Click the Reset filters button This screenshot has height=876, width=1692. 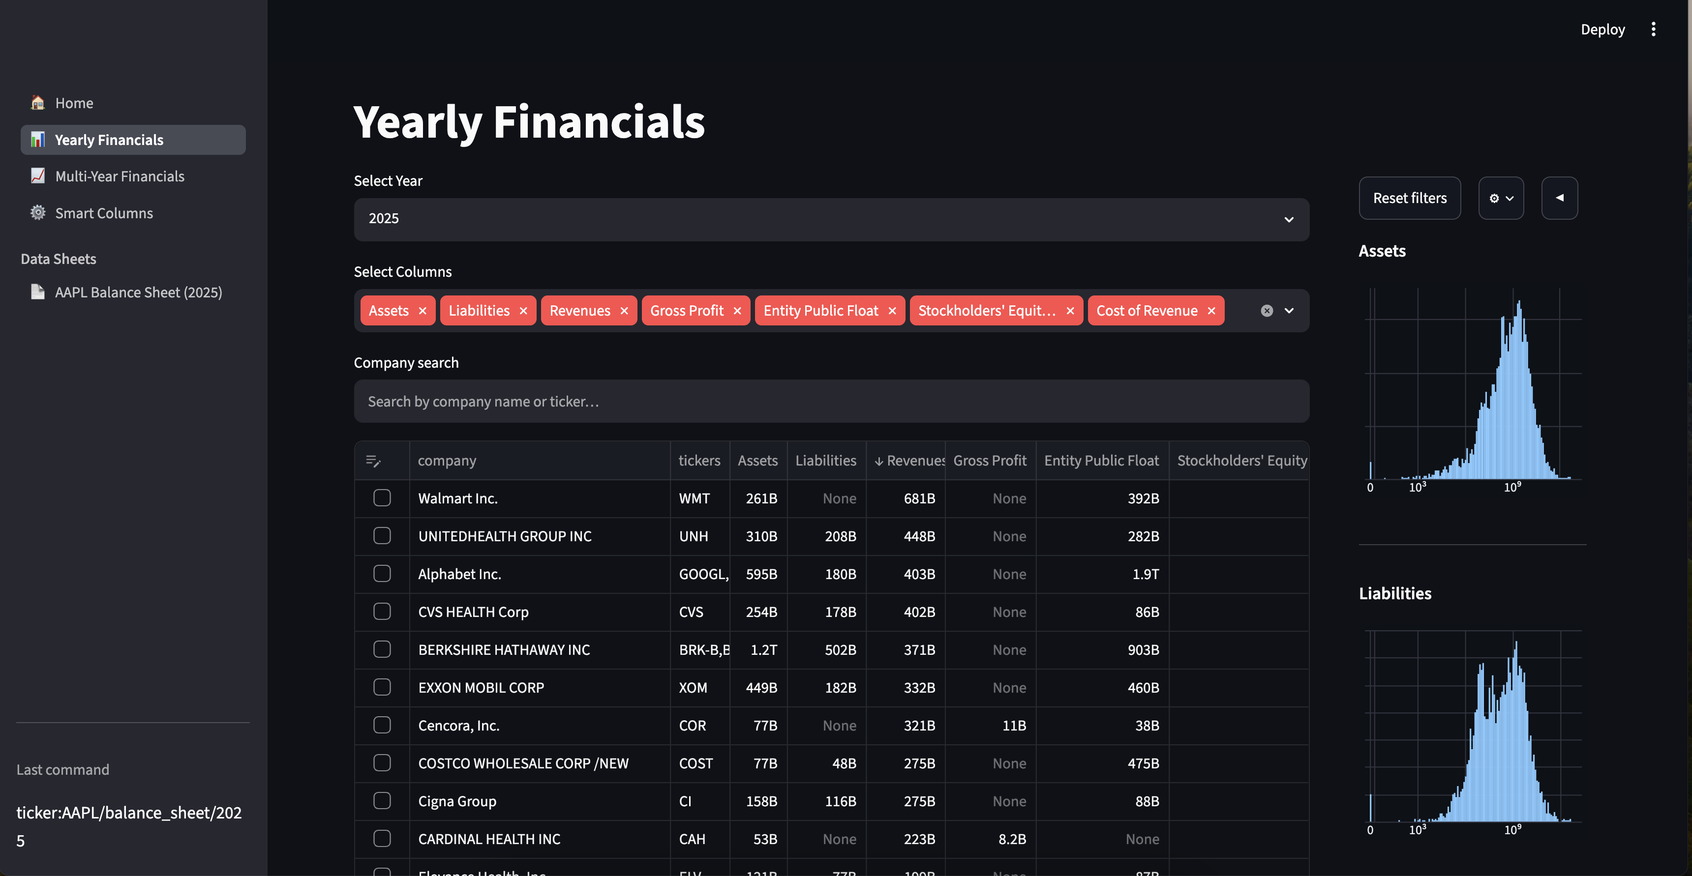pyautogui.click(x=1410, y=198)
